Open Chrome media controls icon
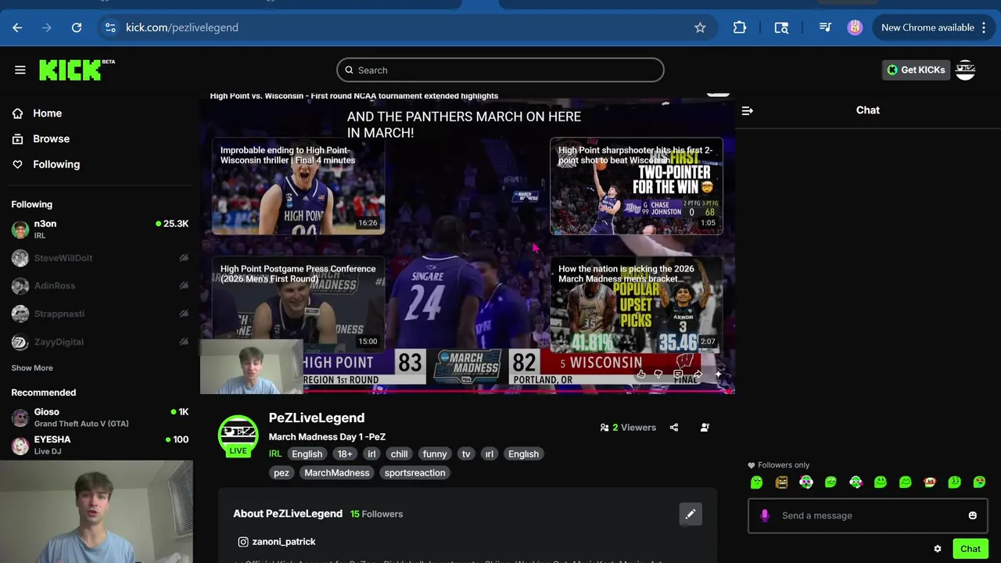 click(x=825, y=27)
